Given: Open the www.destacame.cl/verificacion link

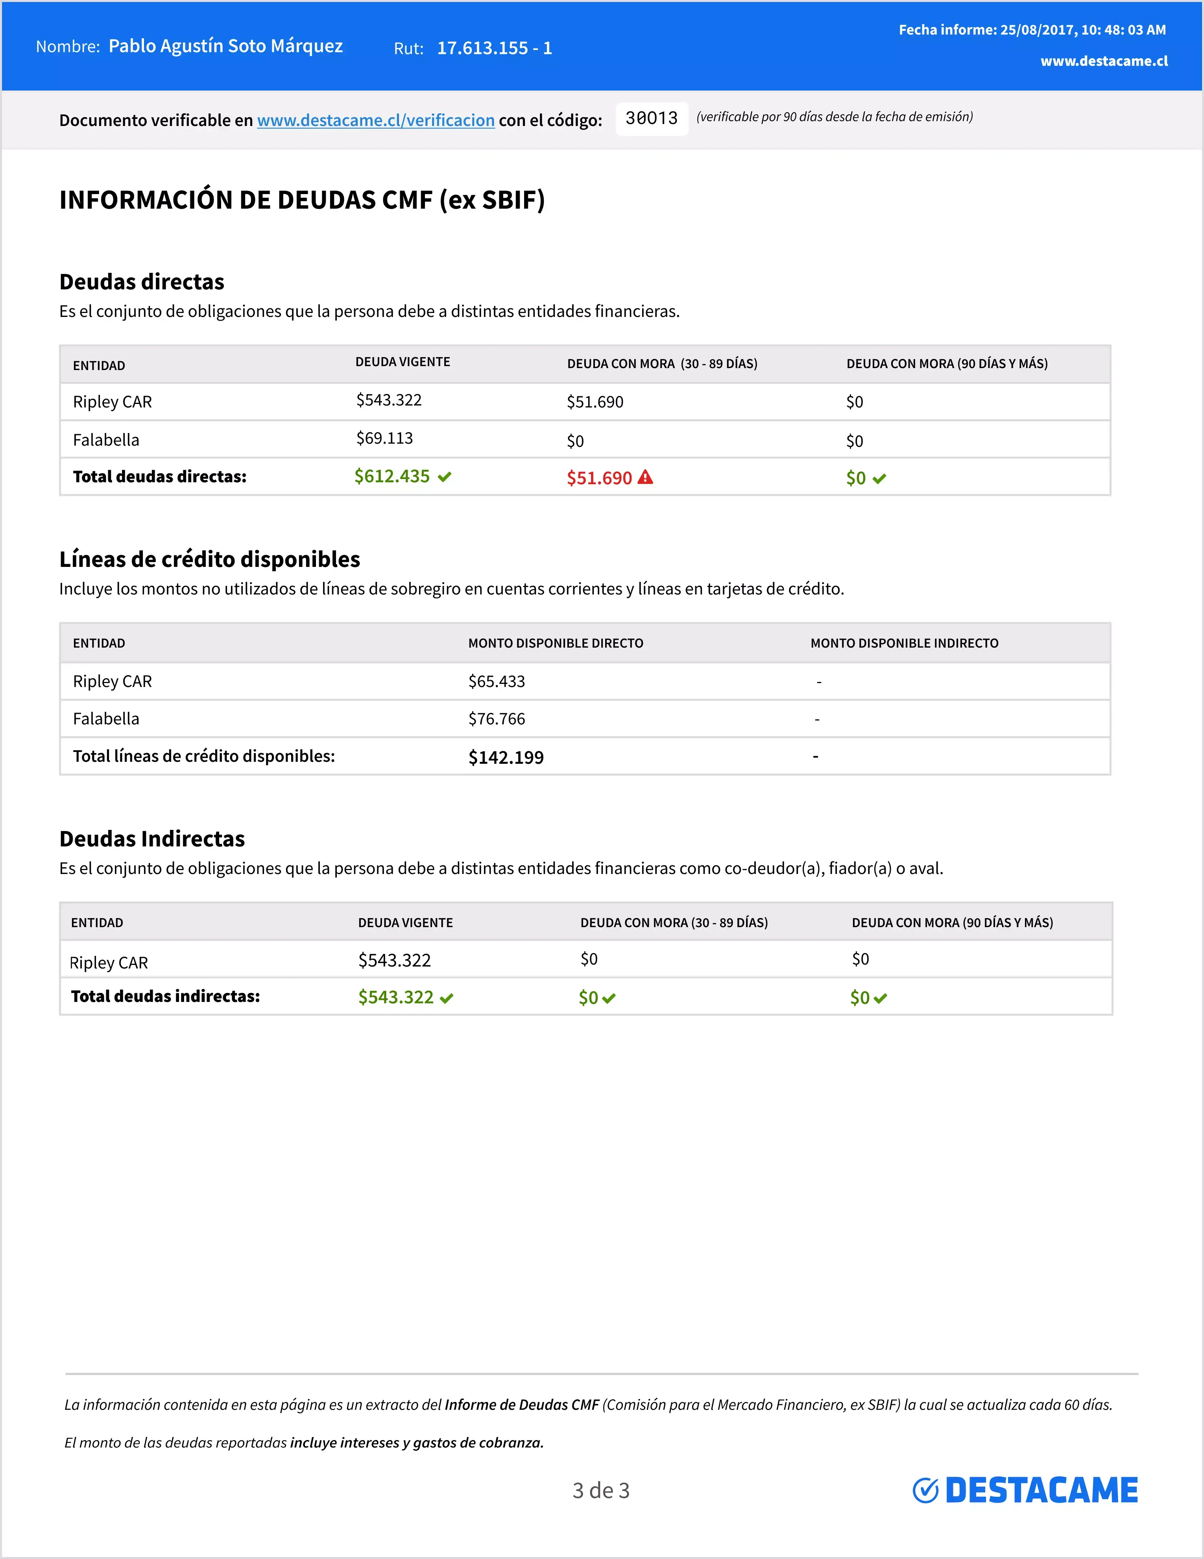Looking at the screenshot, I should click(375, 120).
